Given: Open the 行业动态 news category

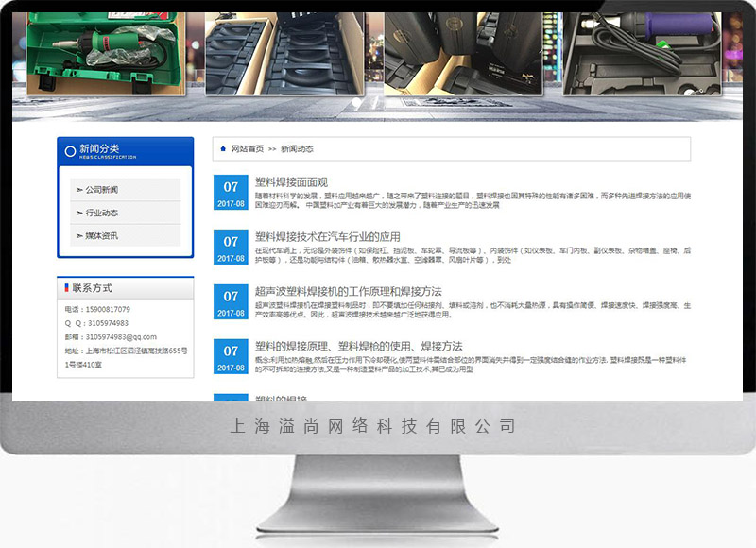Looking at the screenshot, I should (126, 213).
